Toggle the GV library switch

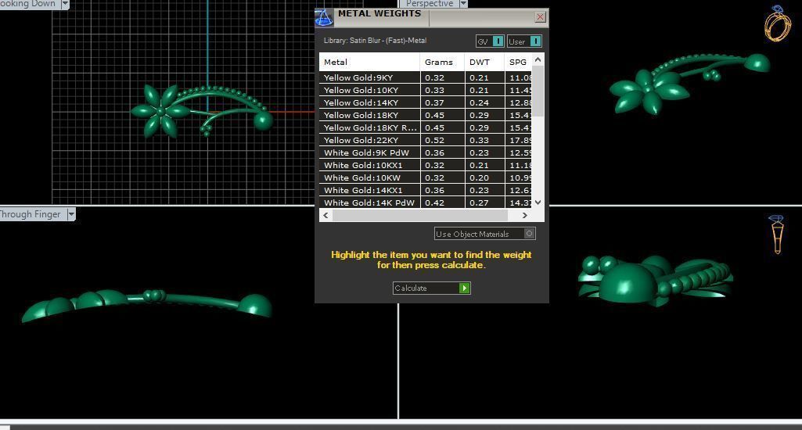point(490,41)
